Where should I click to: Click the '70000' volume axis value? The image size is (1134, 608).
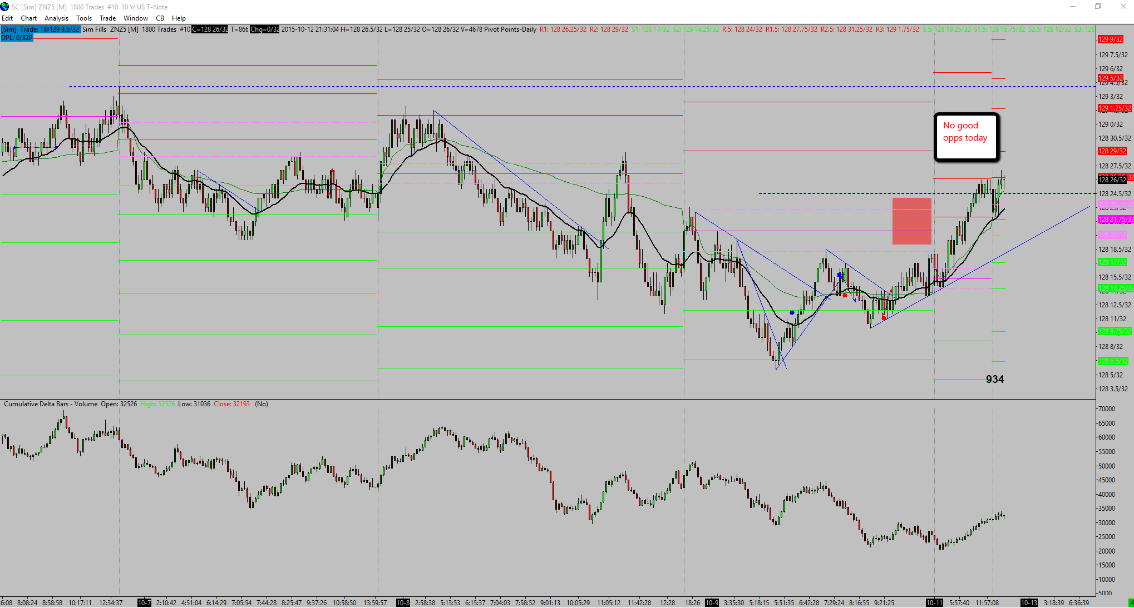(1107, 409)
